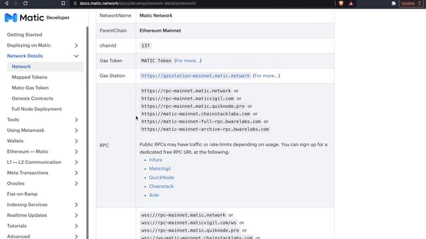The height and width of the screenshot is (239, 426).
Task: Click wss://rpc-mainnet.matic.network URL
Action: [184, 215]
